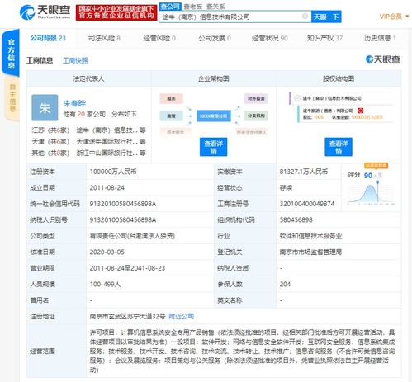Click approval date 2020-03-05
412x382 pixels.
coord(107,252)
